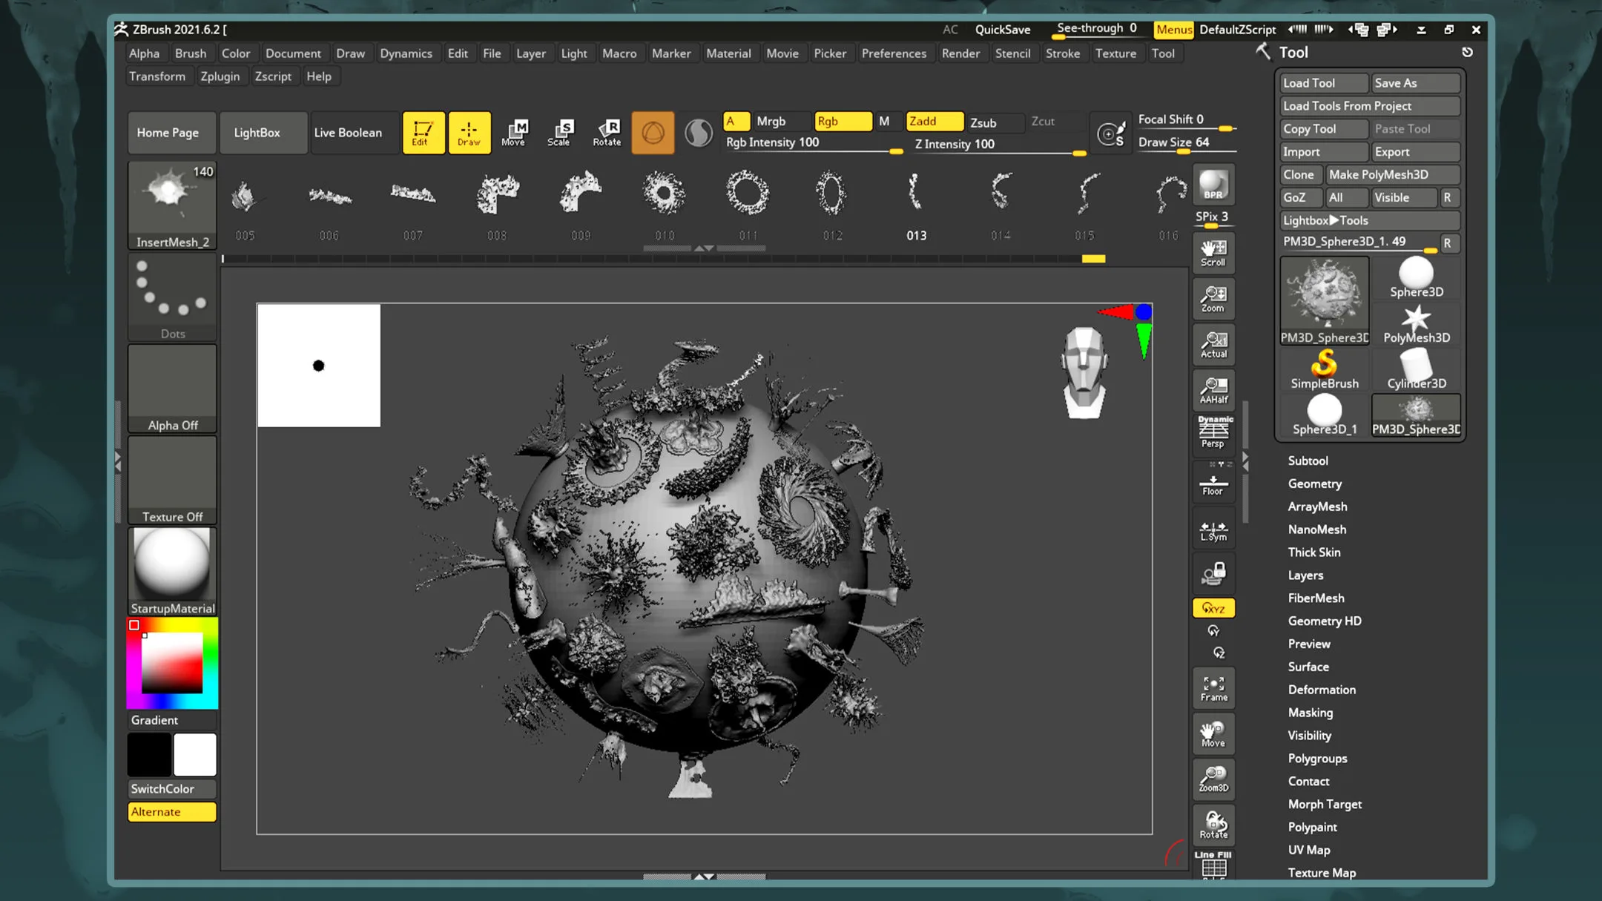This screenshot has width=1602, height=901.
Task: Expand the Deformation section
Action: [x=1321, y=690]
